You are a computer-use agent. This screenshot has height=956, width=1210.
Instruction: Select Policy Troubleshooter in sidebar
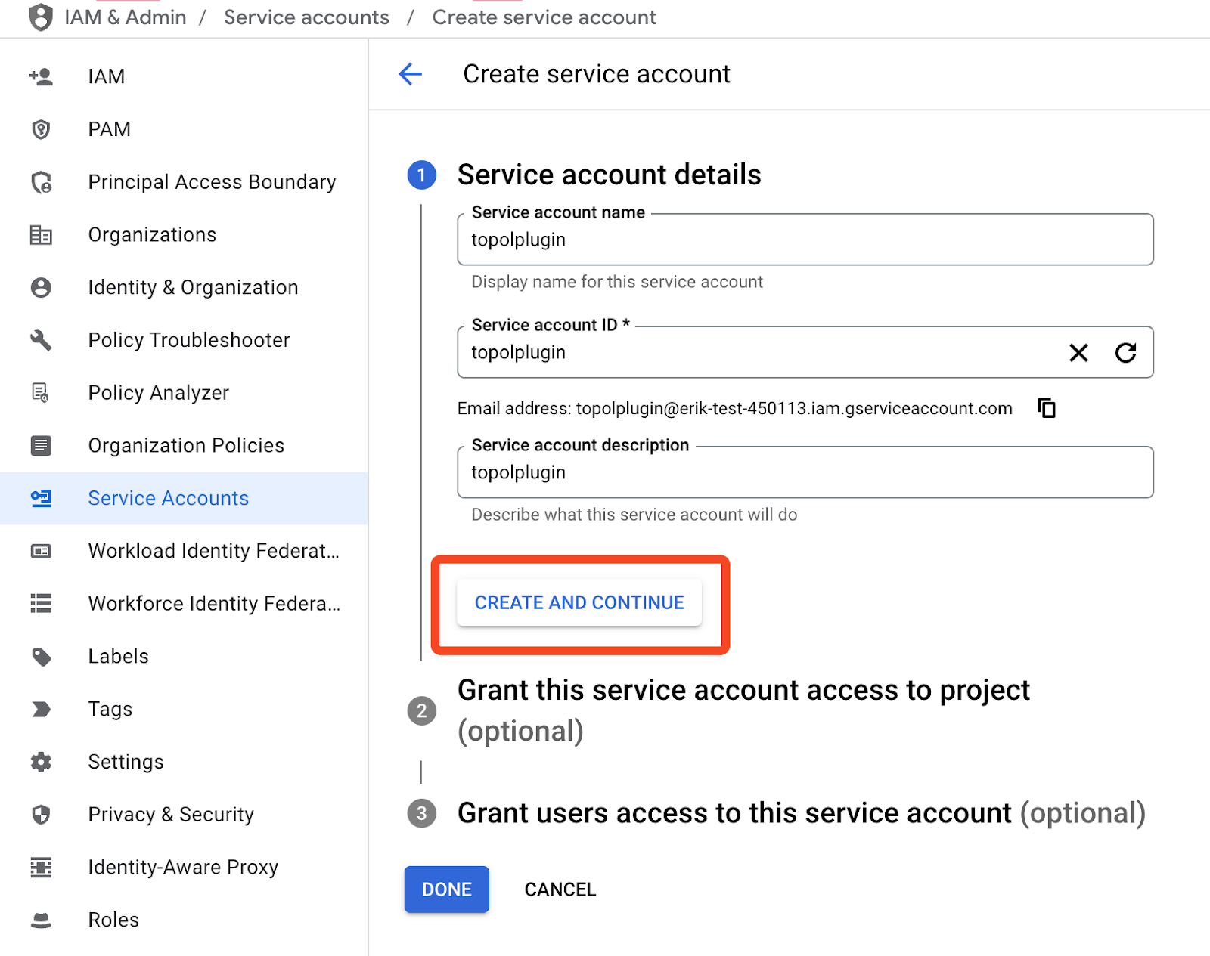pos(189,340)
